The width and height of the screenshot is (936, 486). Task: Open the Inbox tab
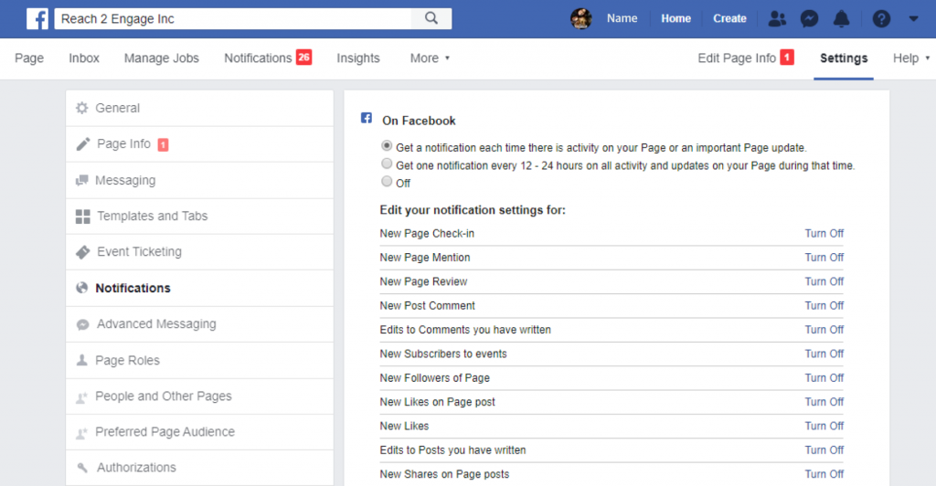tap(84, 58)
